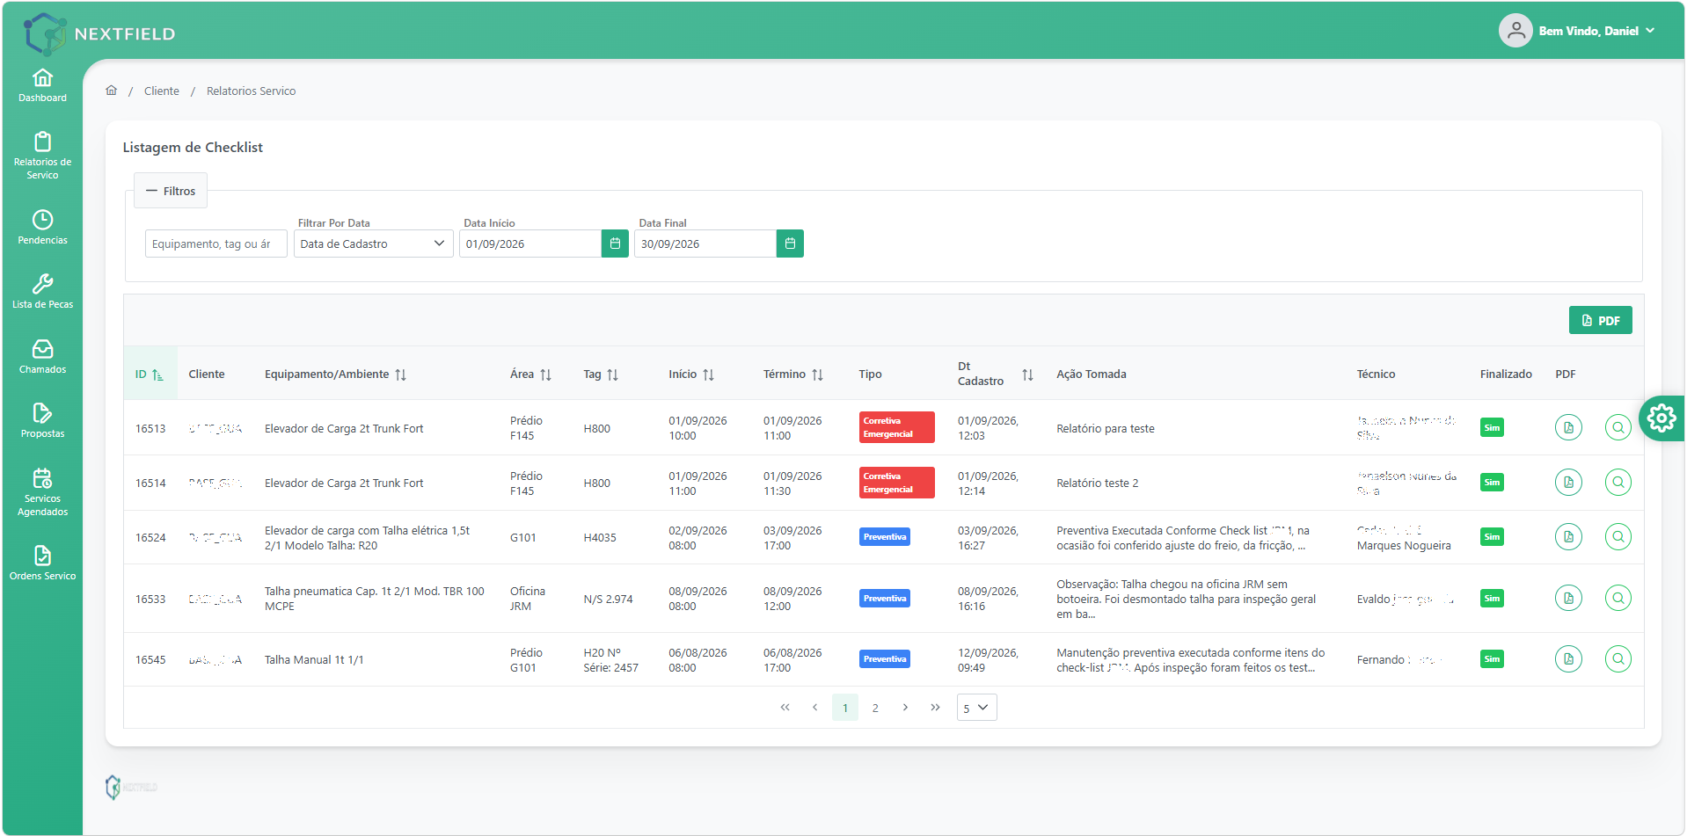Collapse the Filtros section
This screenshot has width=1687, height=836.
coord(171,191)
